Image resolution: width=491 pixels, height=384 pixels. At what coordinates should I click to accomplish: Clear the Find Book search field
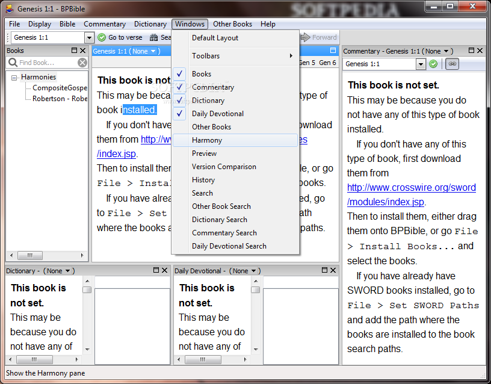pos(82,63)
